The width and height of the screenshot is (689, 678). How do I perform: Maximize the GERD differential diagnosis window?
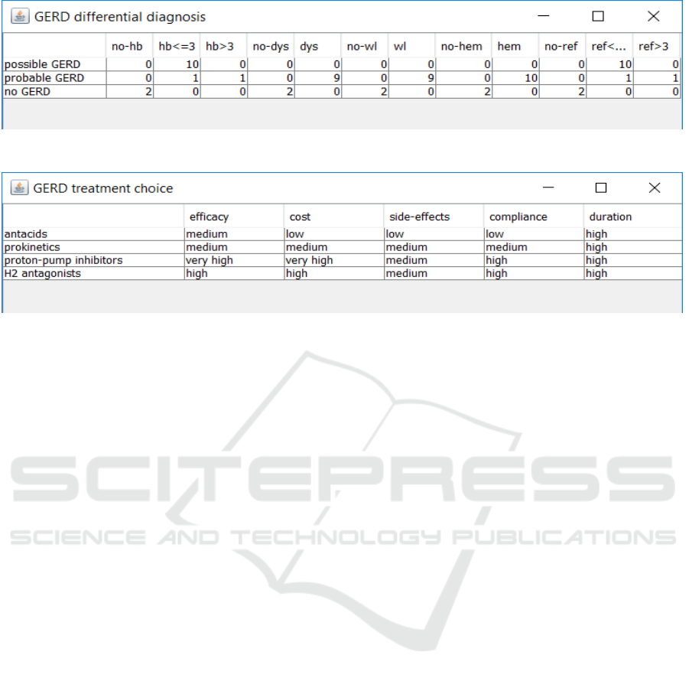598,16
